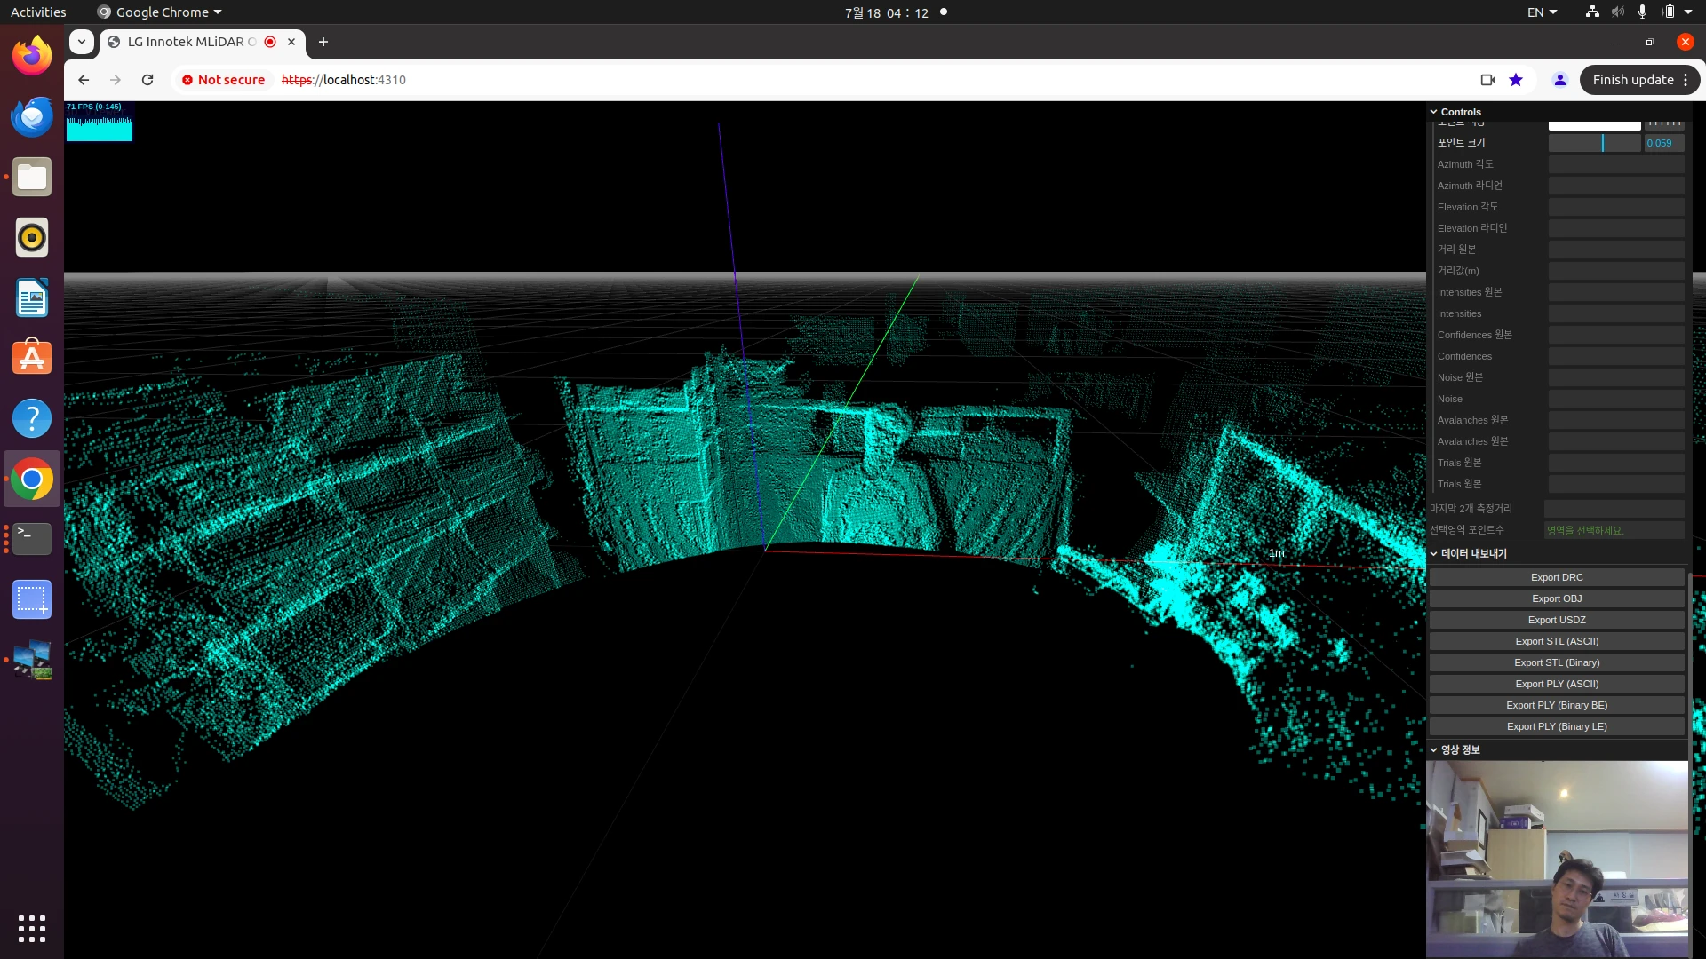Click the Google Chrome dock icon
This screenshot has width=1706, height=959.
pos(32,479)
